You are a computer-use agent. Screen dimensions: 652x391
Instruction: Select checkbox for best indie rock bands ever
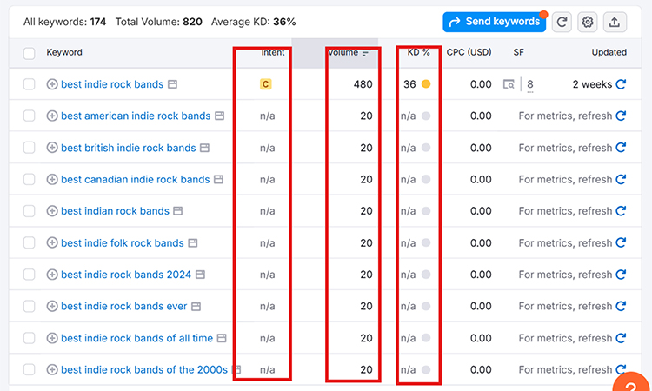click(x=29, y=306)
